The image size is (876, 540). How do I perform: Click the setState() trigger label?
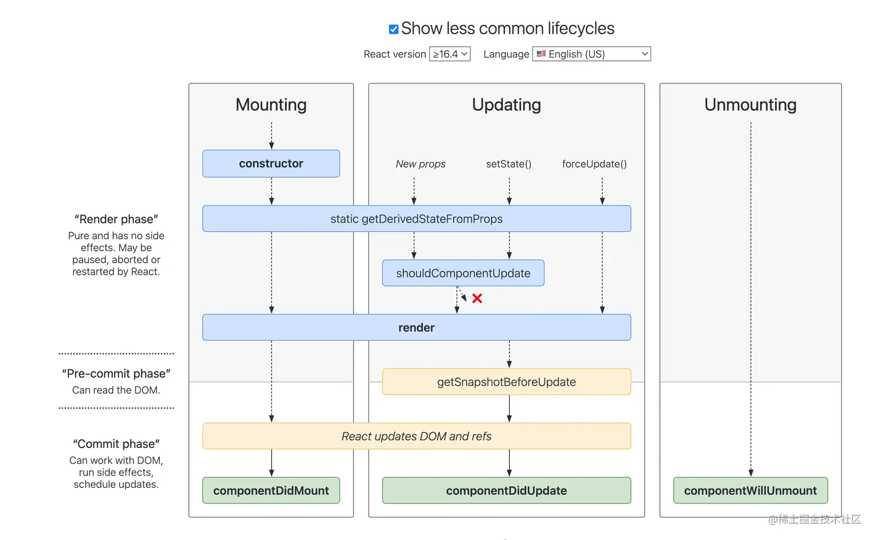[x=509, y=164]
